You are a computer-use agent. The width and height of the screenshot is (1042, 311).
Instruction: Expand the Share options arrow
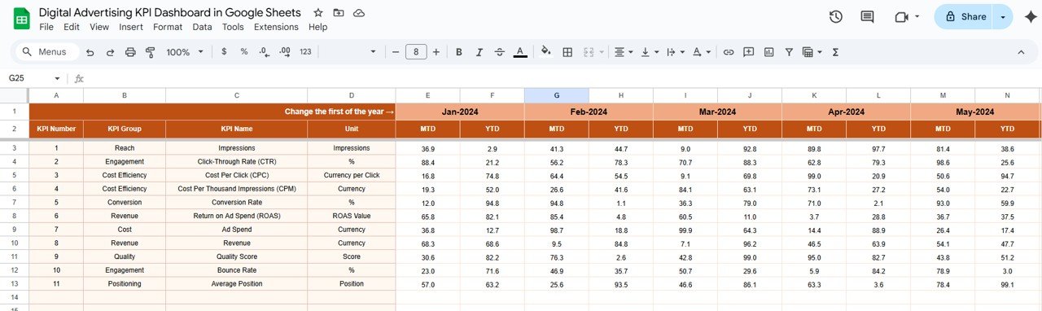point(1003,17)
